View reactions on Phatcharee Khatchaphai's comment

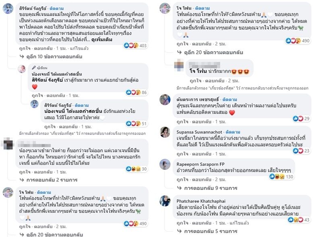[x=297, y=219]
